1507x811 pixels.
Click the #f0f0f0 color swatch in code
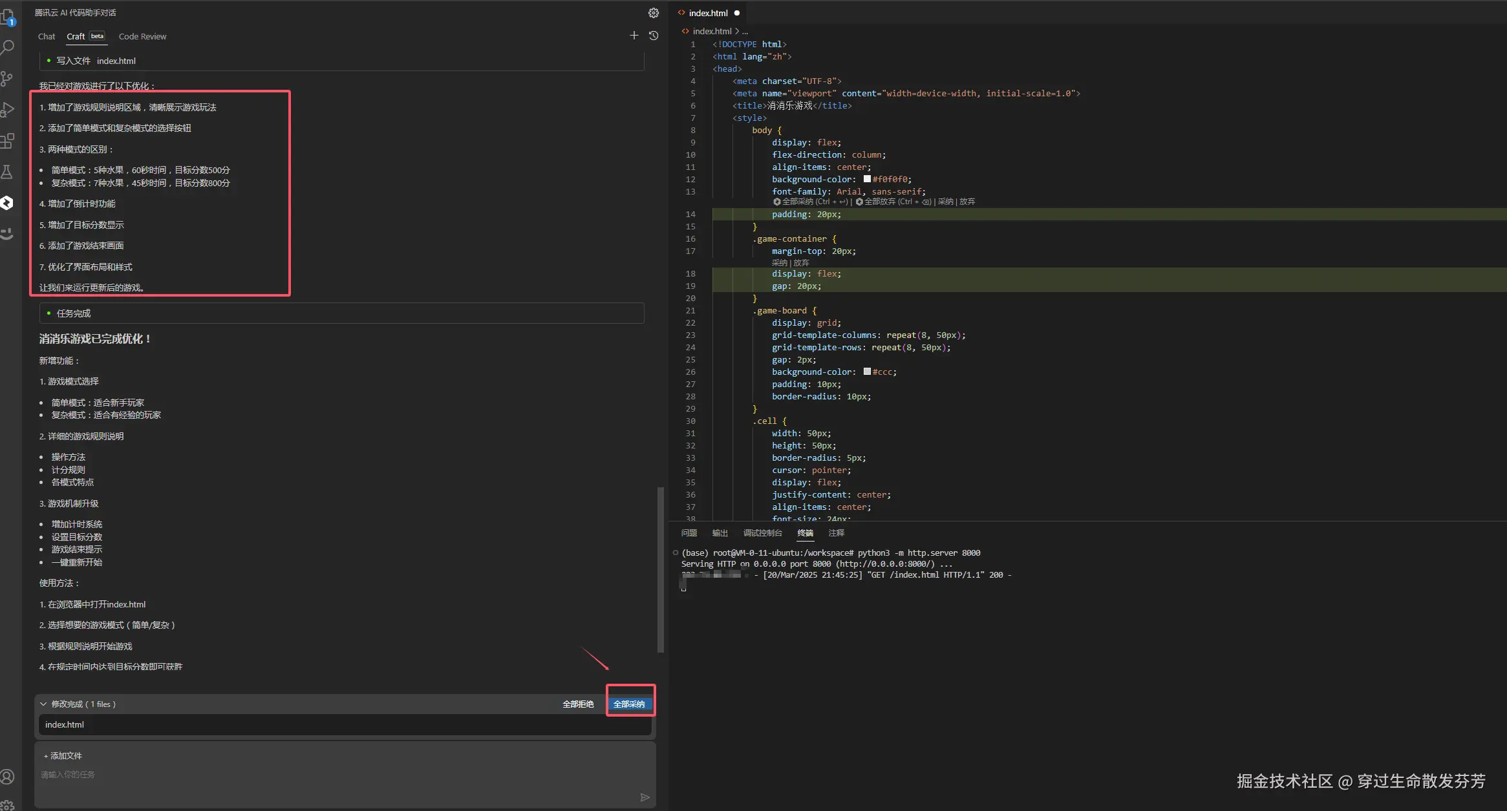coord(867,179)
